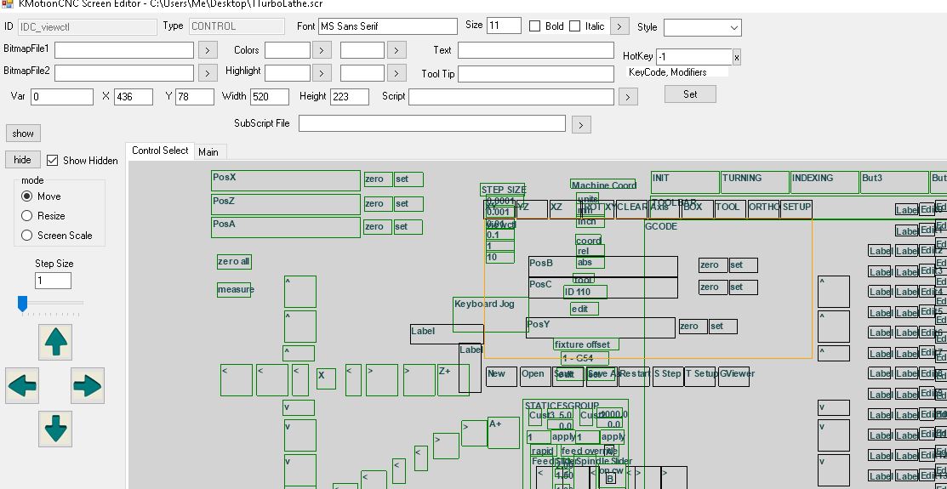Click the Width input field

(x=271, y=97)
